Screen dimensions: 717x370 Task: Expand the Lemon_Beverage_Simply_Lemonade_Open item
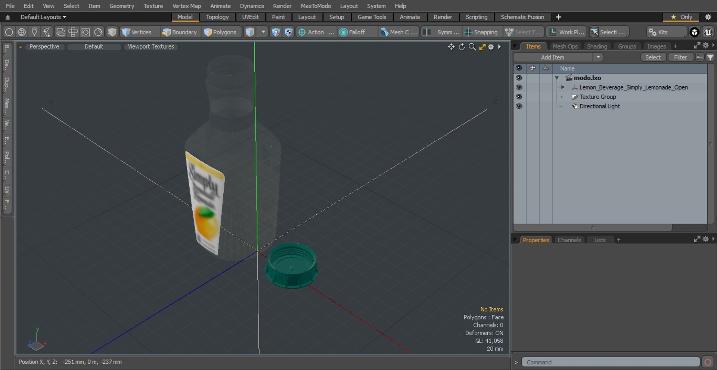563,87
